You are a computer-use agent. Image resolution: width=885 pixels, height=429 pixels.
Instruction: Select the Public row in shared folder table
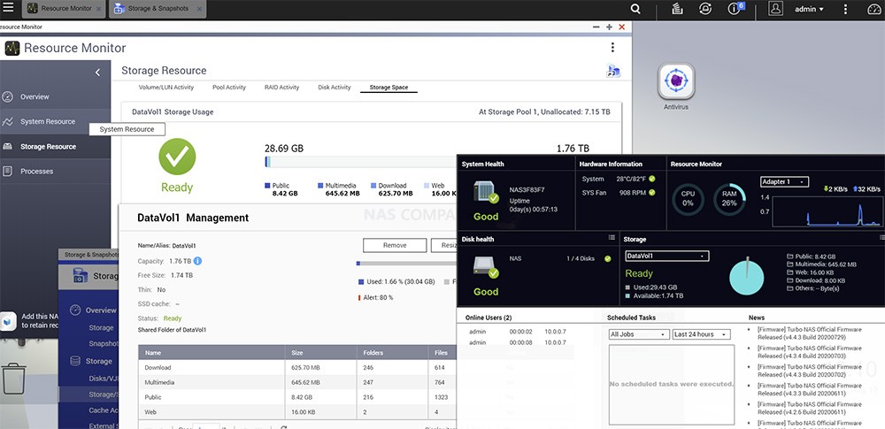[297, 397]
